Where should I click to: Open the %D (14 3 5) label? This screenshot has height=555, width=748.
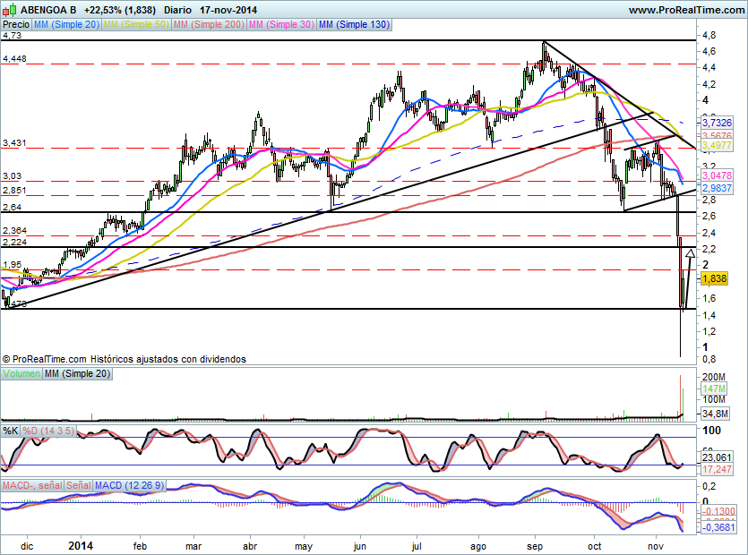tap(48, 431)
